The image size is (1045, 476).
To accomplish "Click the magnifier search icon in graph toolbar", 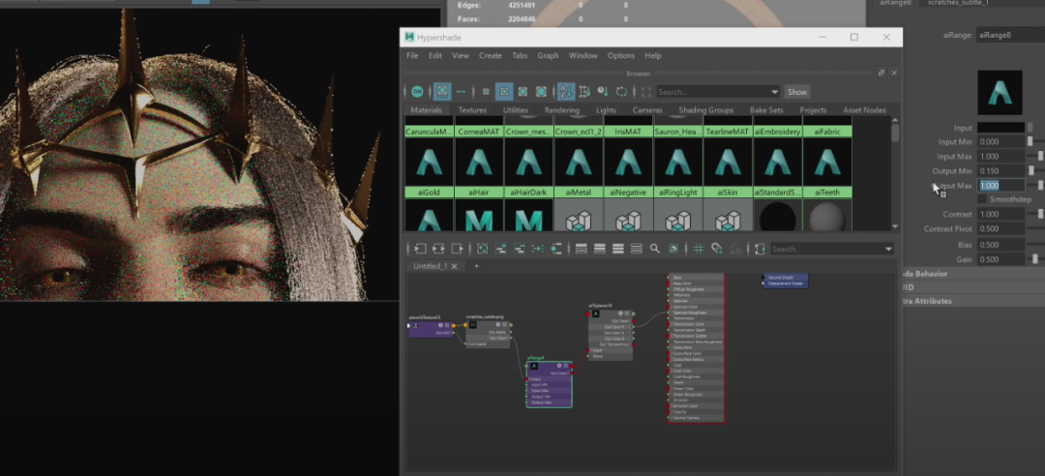I will [655, 249].
